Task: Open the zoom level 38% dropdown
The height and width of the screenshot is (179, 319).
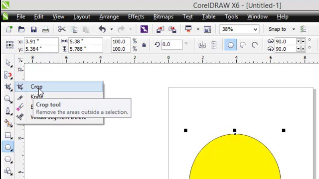Action: coord(256,30)
